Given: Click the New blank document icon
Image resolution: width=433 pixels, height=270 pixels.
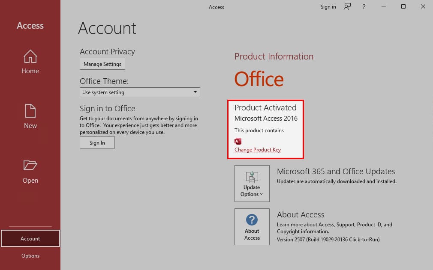Looking at the screenshot, I should tap(30, 111).
